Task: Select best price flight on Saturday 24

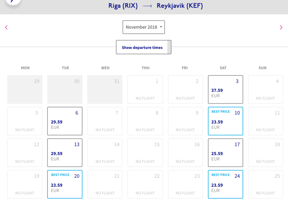Action: coord(225,184)
